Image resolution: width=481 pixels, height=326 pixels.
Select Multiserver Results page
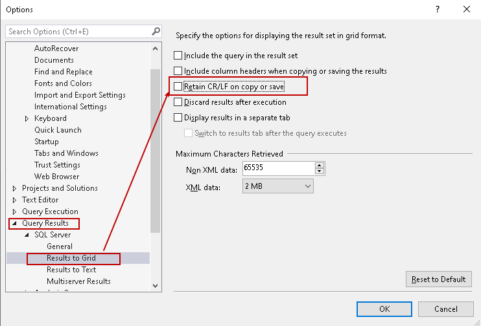[x=78, y=281]
